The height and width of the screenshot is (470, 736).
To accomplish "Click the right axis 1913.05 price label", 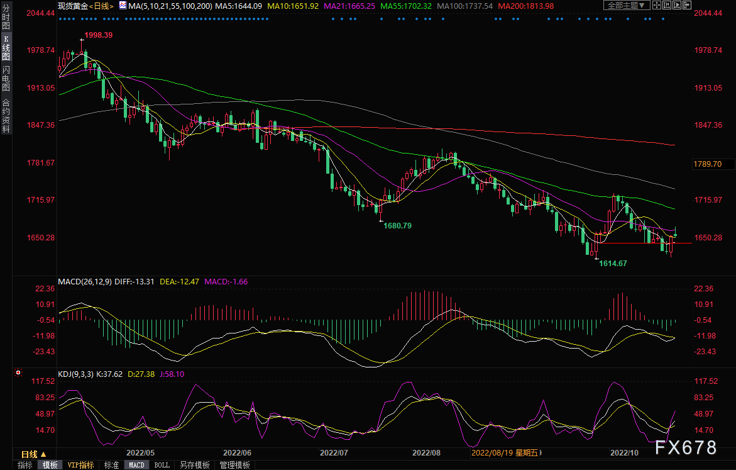I will tap(708, 88).
